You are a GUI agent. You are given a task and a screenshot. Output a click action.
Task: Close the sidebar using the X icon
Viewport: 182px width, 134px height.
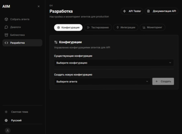click(39, 6)
